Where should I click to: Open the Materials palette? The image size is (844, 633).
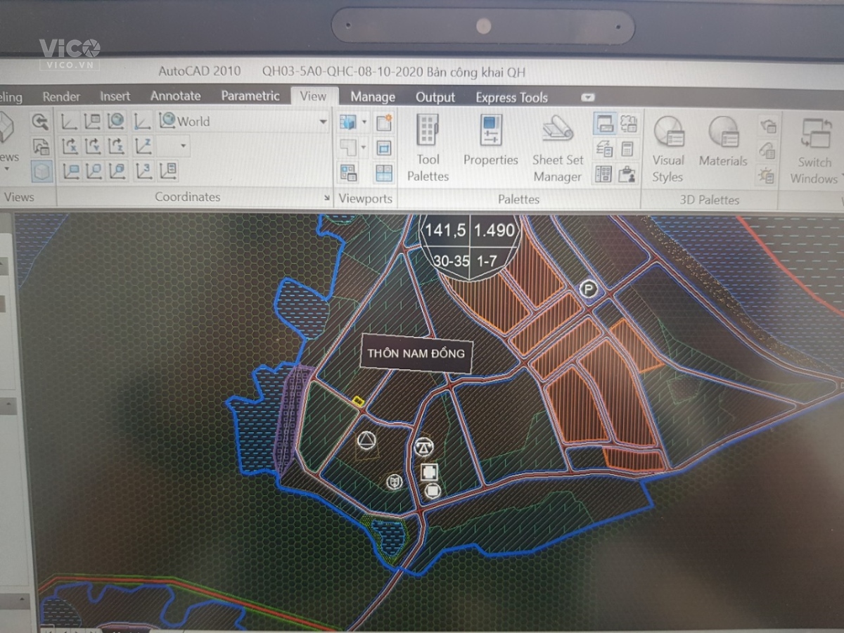[723, 141]
